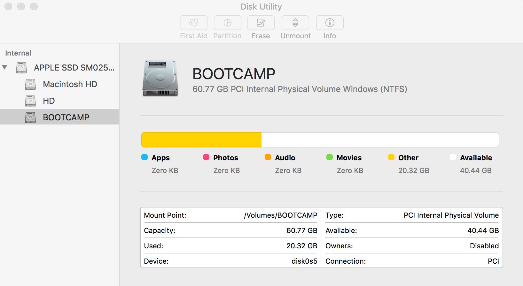Click the Zero KB value under Movies
The image size is (523, 286).
350,170
